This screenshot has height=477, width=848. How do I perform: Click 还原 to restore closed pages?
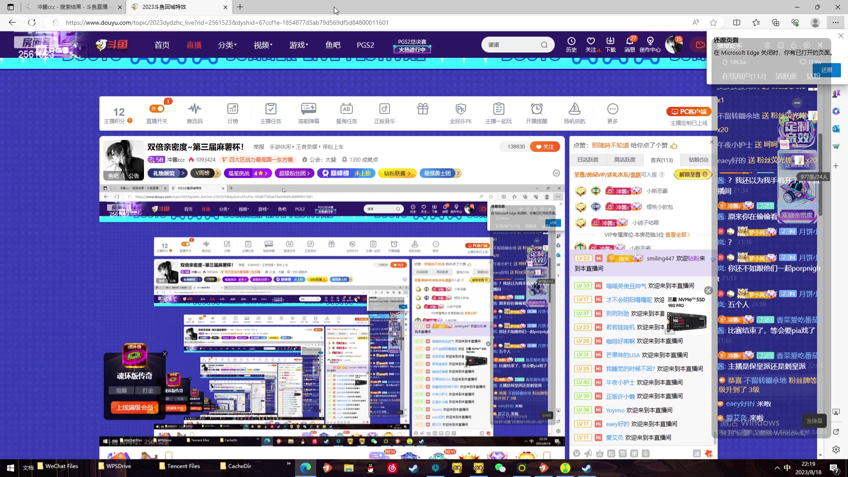pyautogui.click(x=827, y=70)
